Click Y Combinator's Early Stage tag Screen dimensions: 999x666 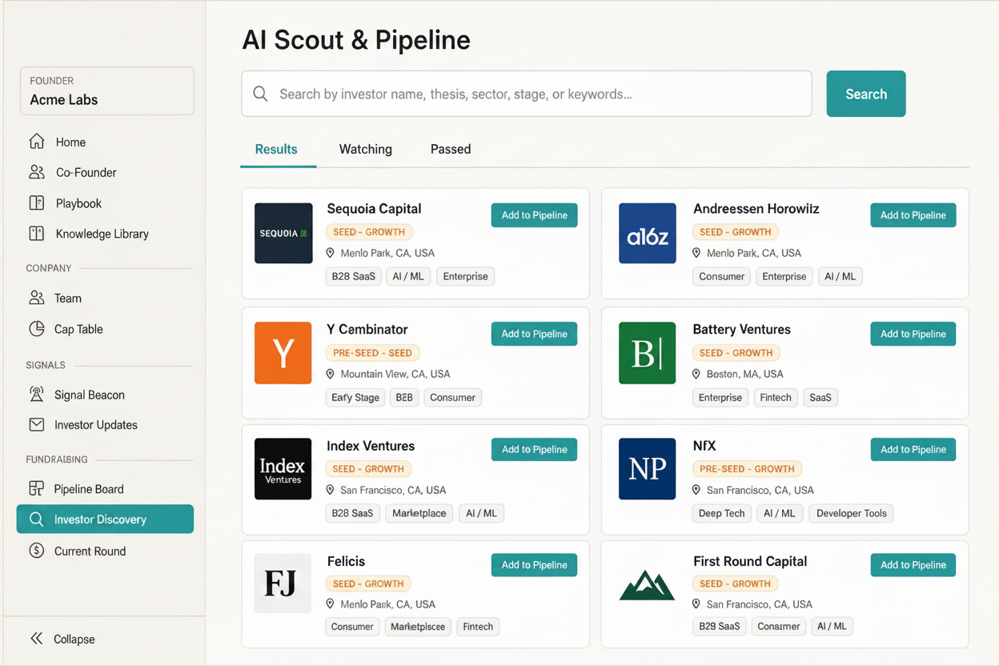[x=355, y=397]
